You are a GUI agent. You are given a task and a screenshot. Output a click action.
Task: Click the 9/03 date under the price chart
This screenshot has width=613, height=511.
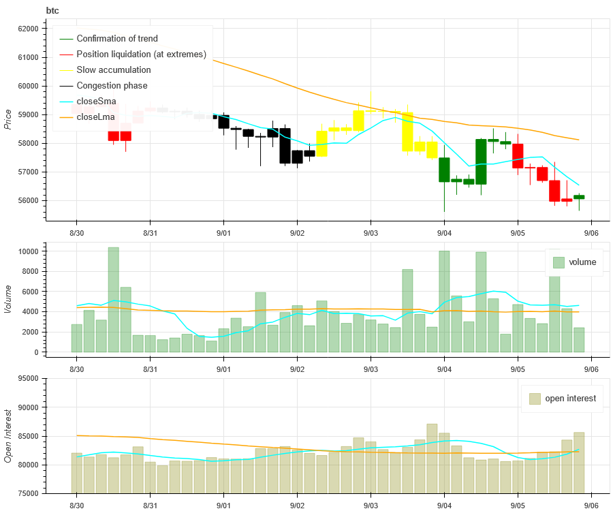371,233
